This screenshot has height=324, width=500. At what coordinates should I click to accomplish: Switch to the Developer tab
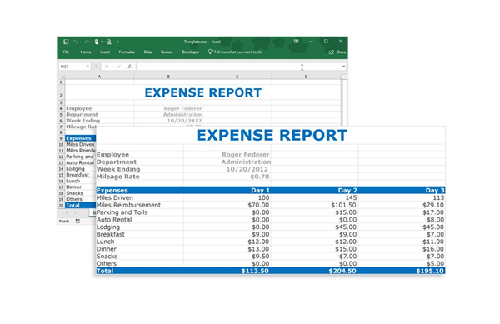[x=190, y=52]
